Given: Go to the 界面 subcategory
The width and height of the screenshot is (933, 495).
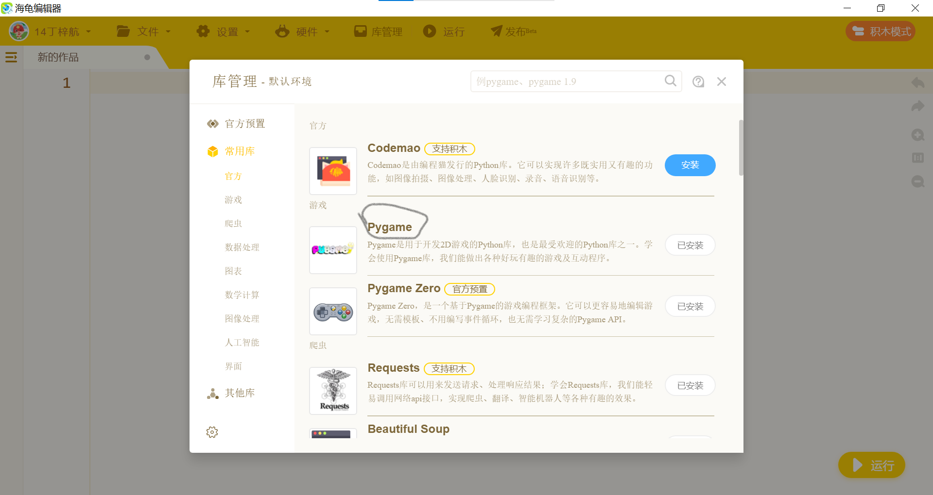Looking at the screenshot, I should pyautogui.click(x=233, y=366).
